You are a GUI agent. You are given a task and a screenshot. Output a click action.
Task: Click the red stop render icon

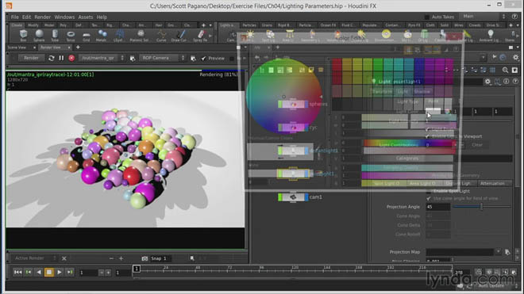[x=71, y=58]
